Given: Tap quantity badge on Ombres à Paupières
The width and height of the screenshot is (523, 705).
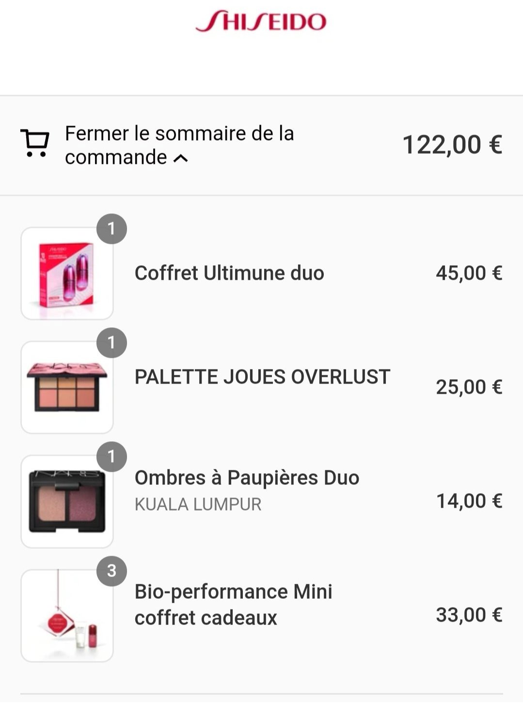Looking at the screenshot, I should 111,456.
